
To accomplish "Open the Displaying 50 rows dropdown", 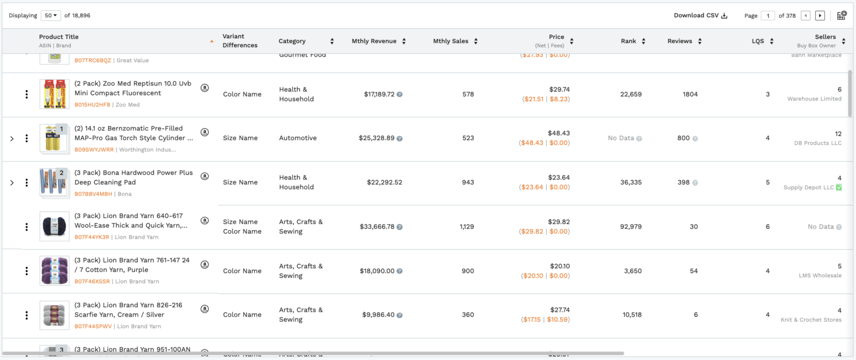I will [x=51, y=16].
